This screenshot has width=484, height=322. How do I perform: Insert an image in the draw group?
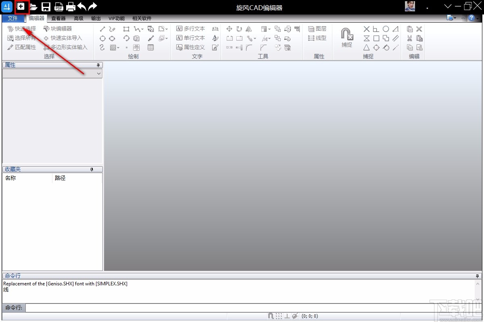[136, 47]
